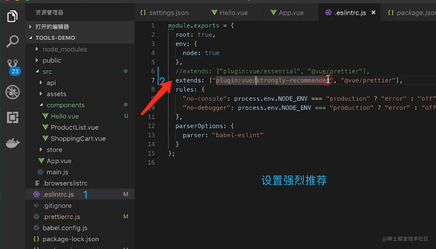Open the Debug view in the activity bar
Screen dimensions: 436x249
[x=13, y=92]
